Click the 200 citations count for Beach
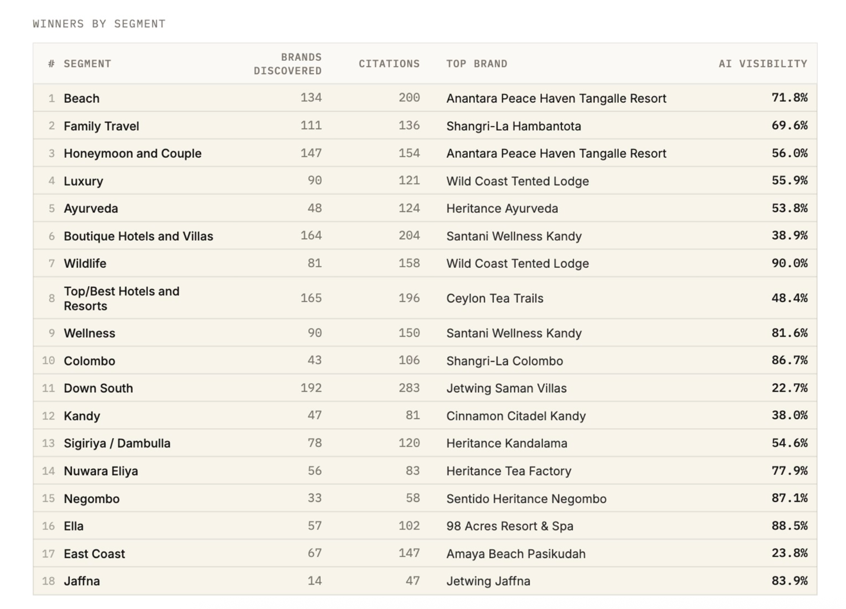Screen dimensions: 846x609 click(409, 98)
